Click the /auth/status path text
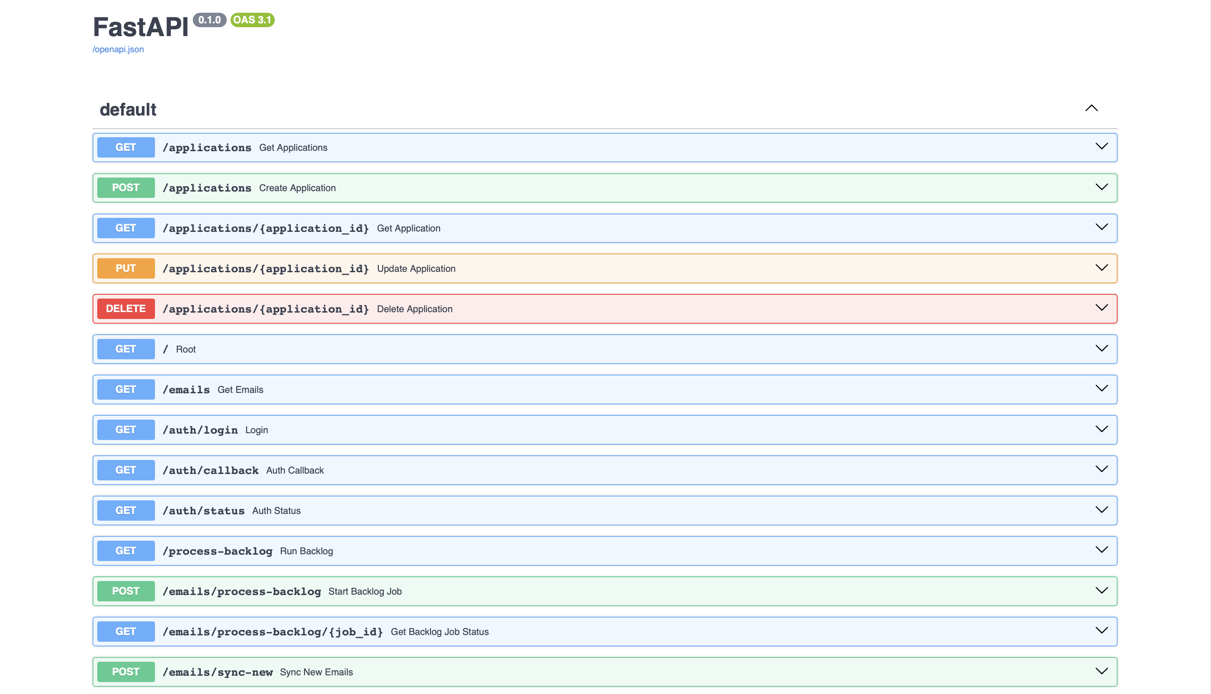The height and width of the screenshot is (694, 1211). (203, 511)
